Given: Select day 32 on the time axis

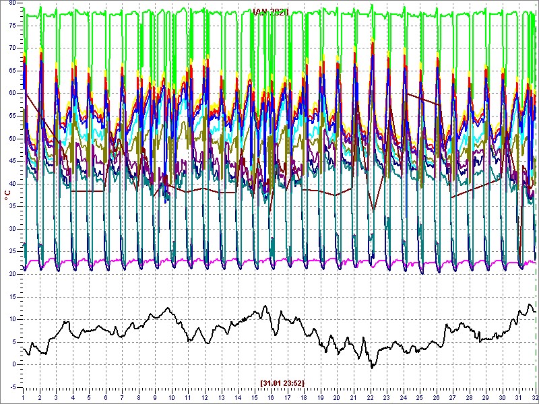Looking at the screenshot, I should 534,399.
